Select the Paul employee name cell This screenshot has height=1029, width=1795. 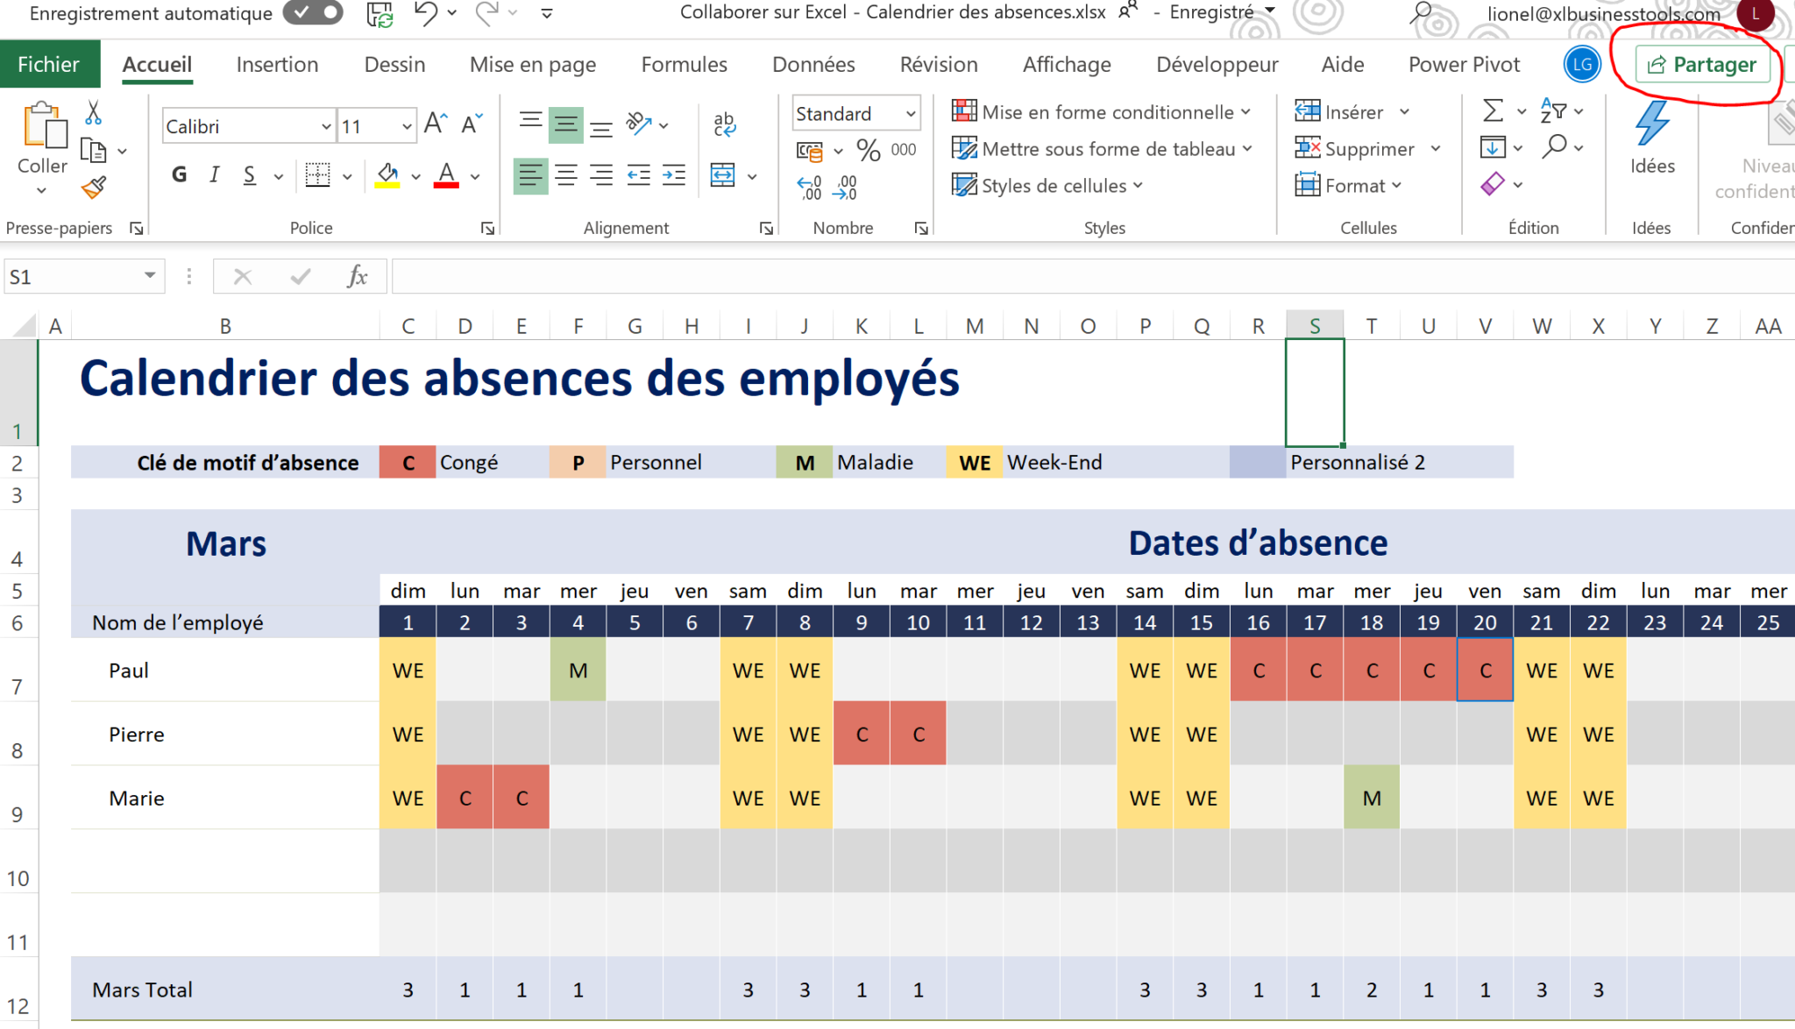225,671
